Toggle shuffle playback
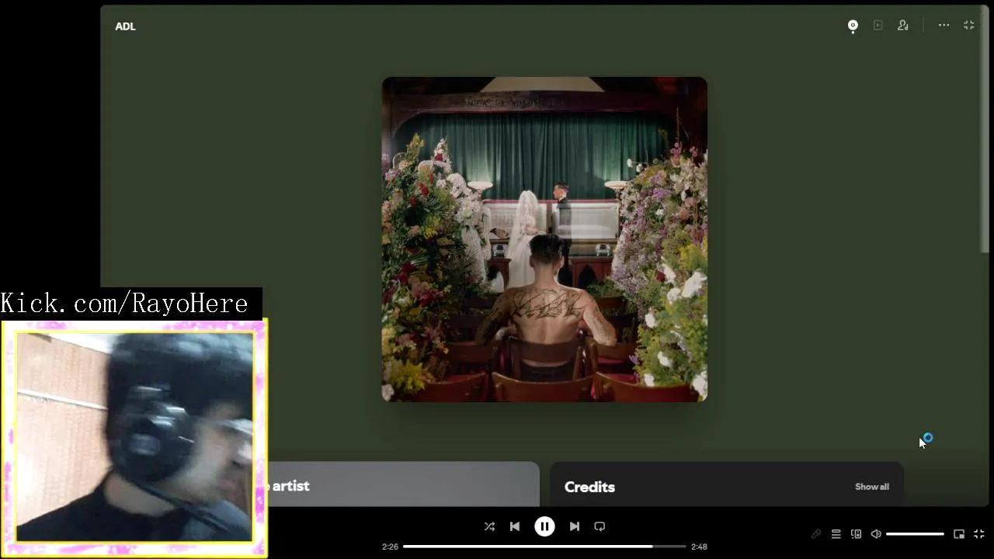This screenshot has width=994, height=559. 489,526
